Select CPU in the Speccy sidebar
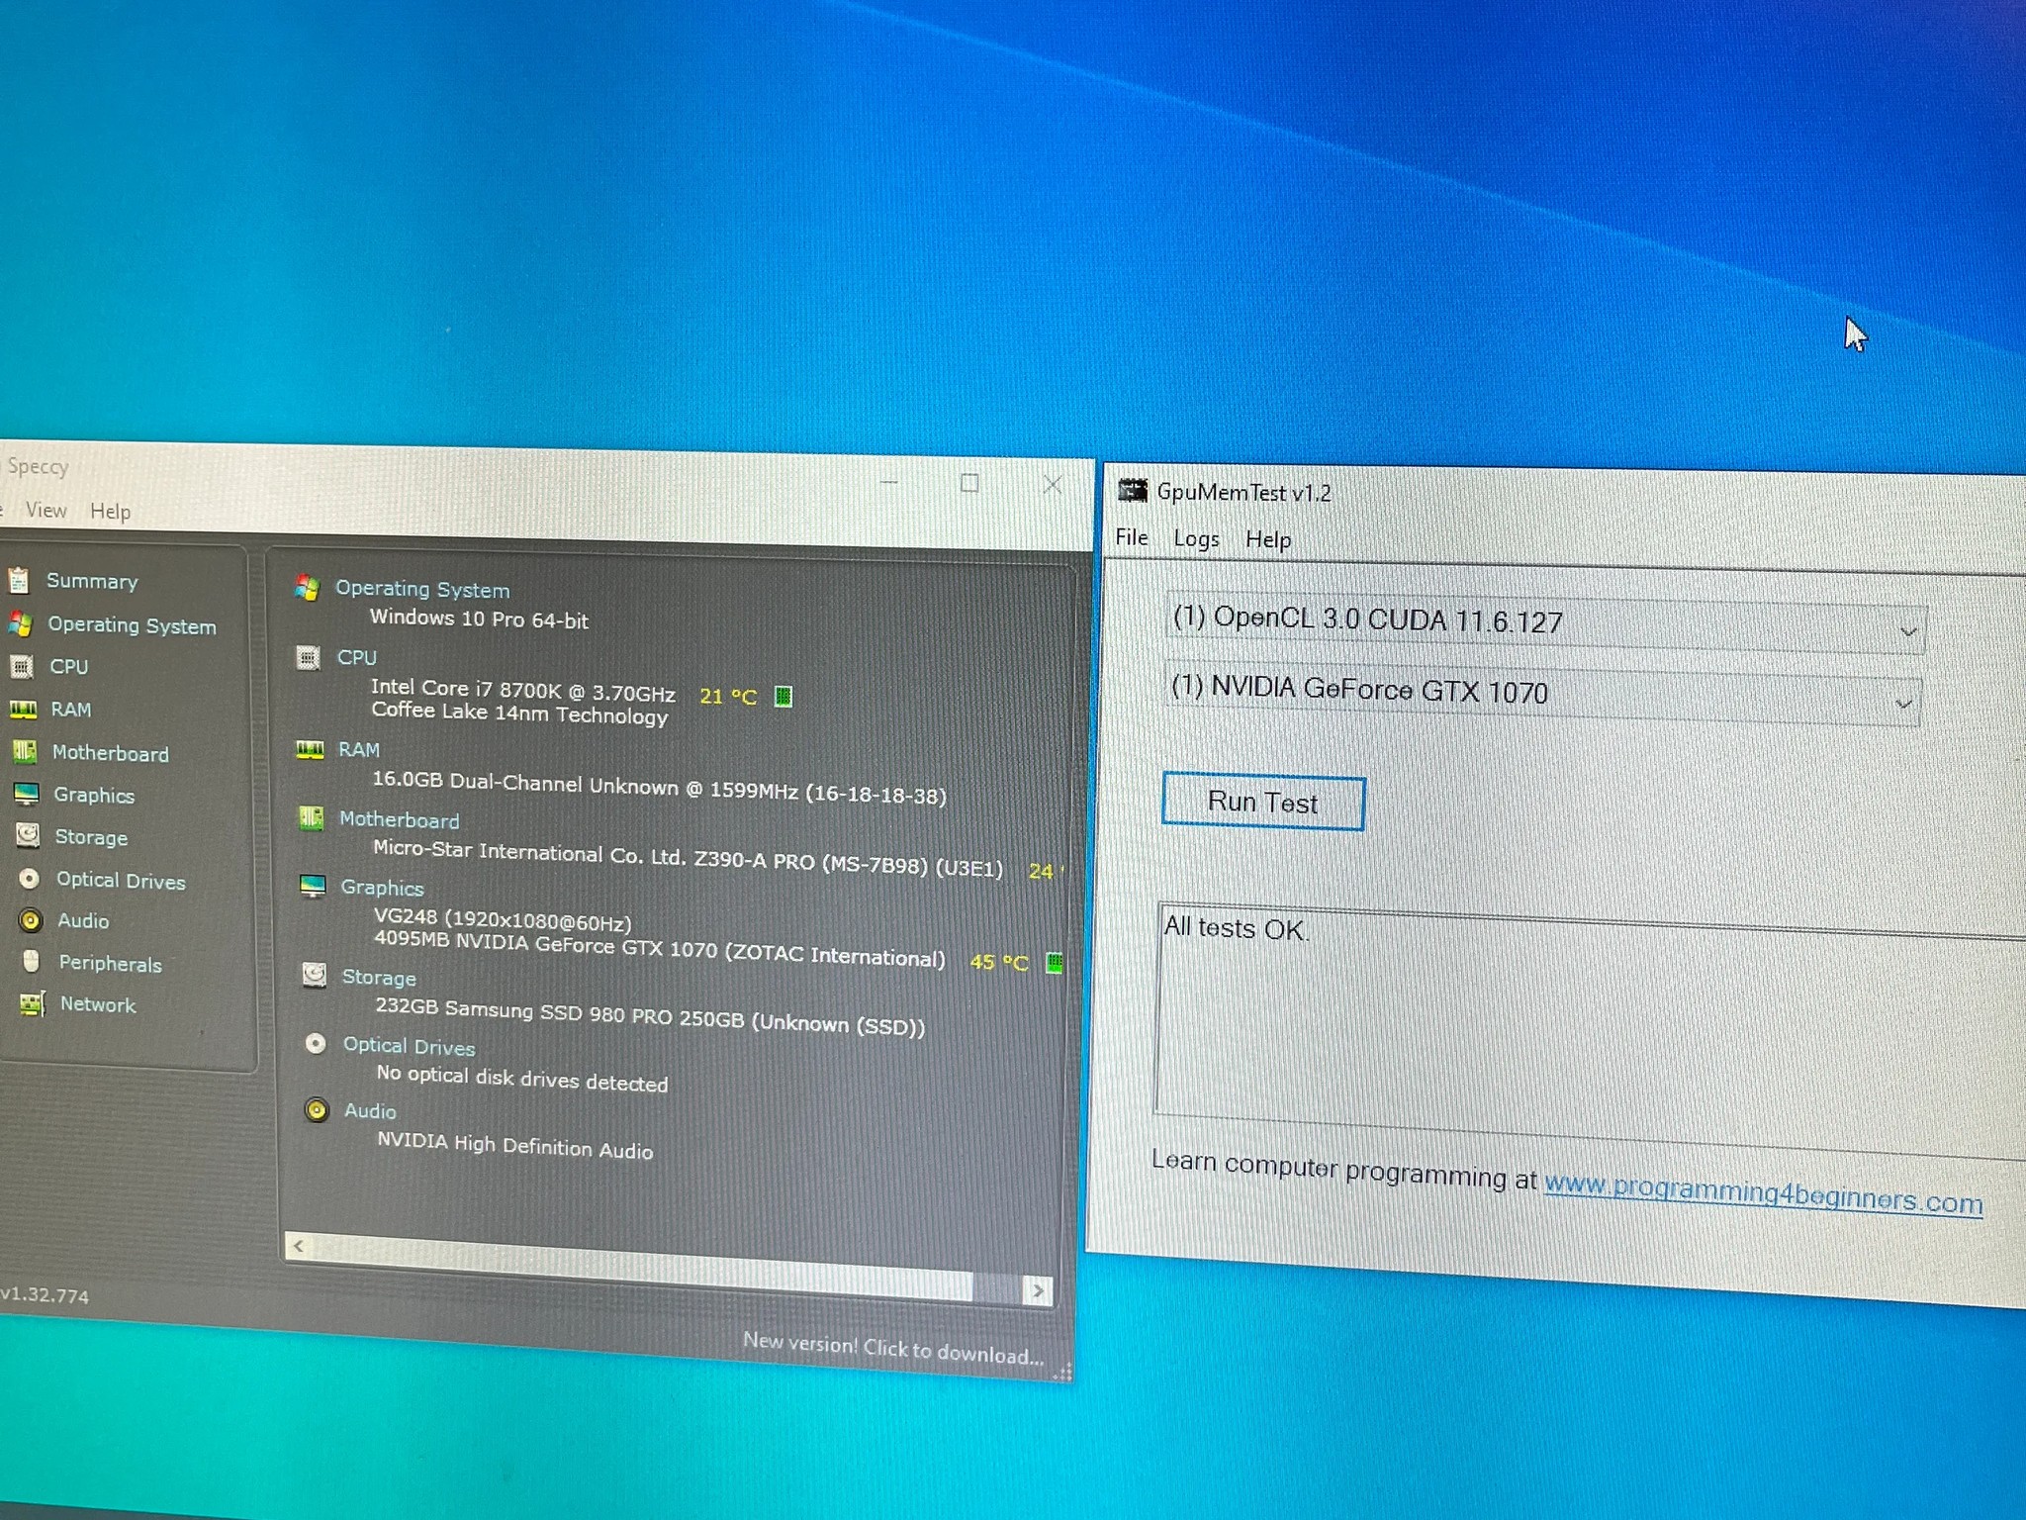The width and height of the screenshot is (2026, 1520). tap(69, 667)
